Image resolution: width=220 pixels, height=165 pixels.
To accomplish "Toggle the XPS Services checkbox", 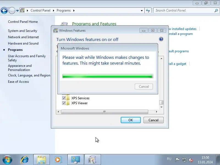I will point(64,98).
